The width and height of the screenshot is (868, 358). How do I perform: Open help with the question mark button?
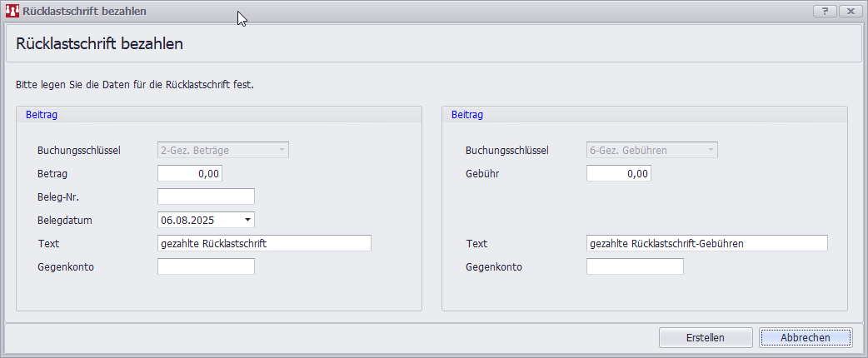824,11
